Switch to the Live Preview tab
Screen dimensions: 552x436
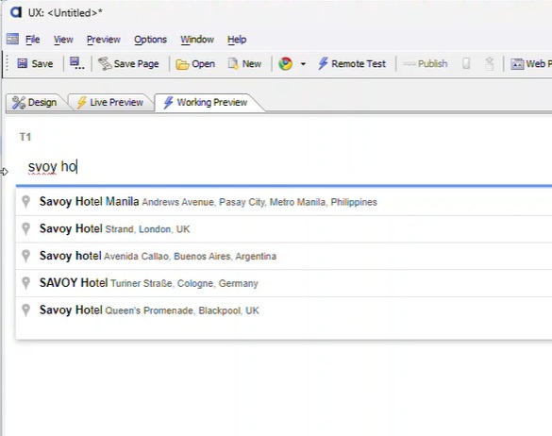(x=110, y=103)
